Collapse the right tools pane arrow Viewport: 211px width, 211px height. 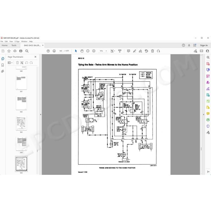tap(203, 115)
